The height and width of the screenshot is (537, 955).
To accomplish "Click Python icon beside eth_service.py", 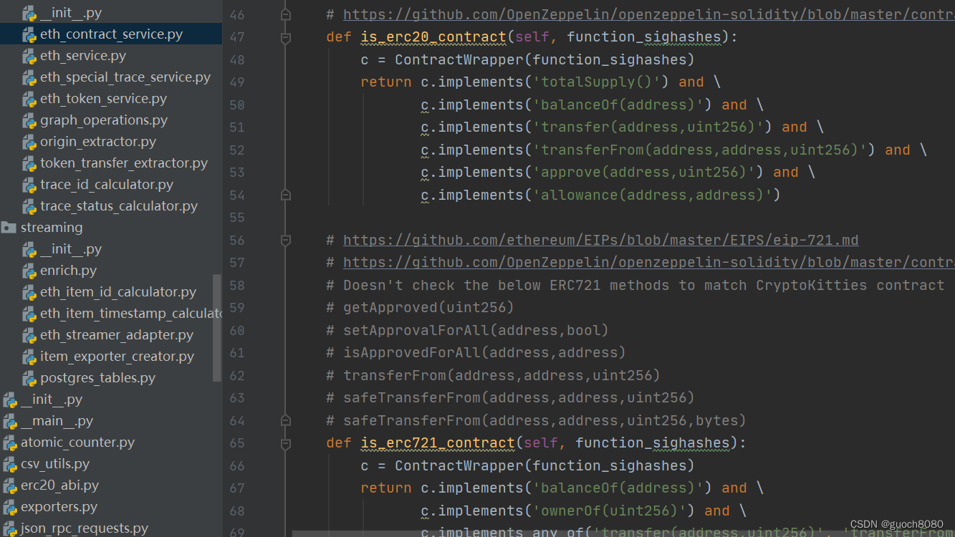I will coord(29,56).
